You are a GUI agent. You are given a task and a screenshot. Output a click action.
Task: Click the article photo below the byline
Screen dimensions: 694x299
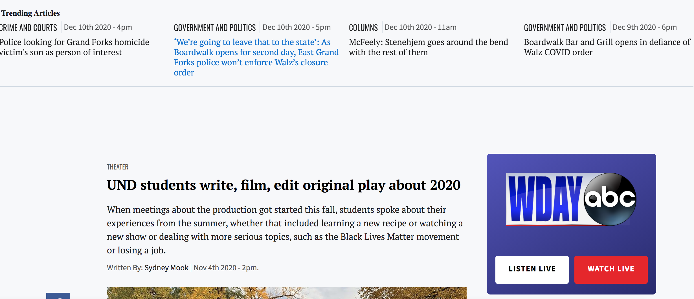click(x=287, y=293)
